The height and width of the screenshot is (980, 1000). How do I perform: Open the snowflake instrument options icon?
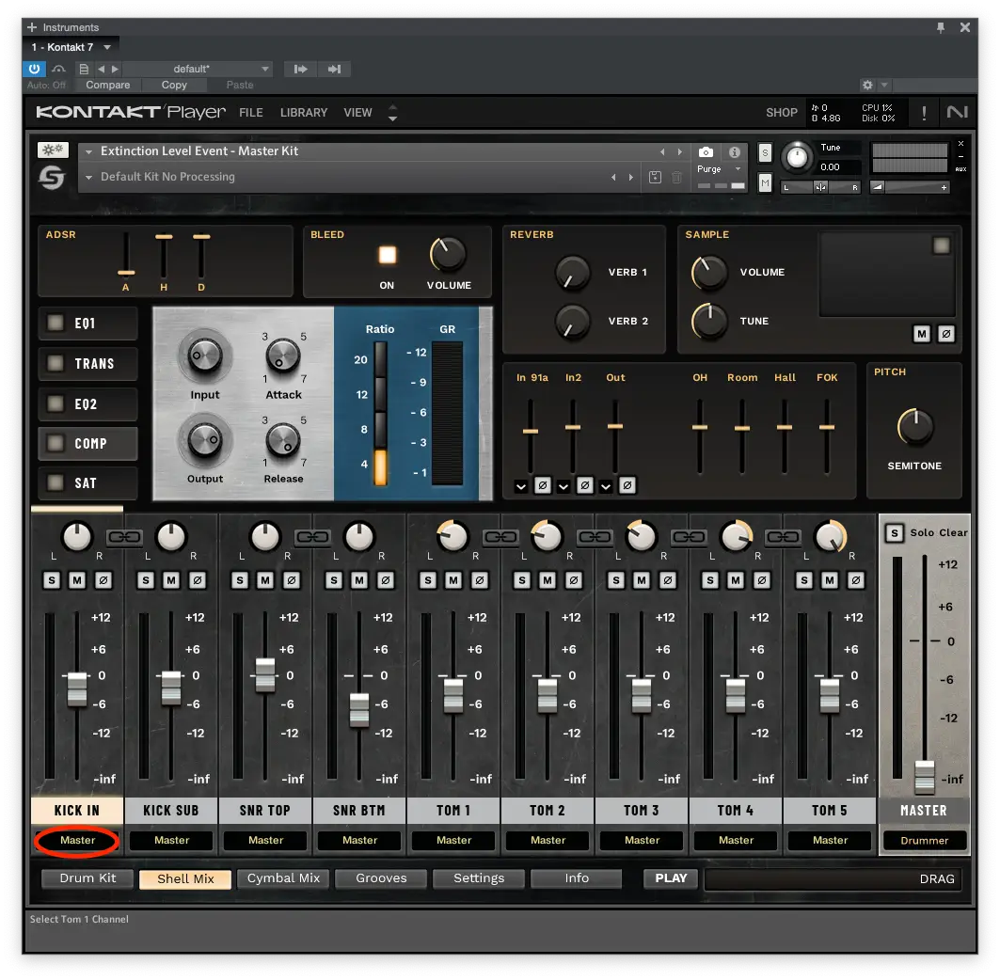click(x=53, y=150)
